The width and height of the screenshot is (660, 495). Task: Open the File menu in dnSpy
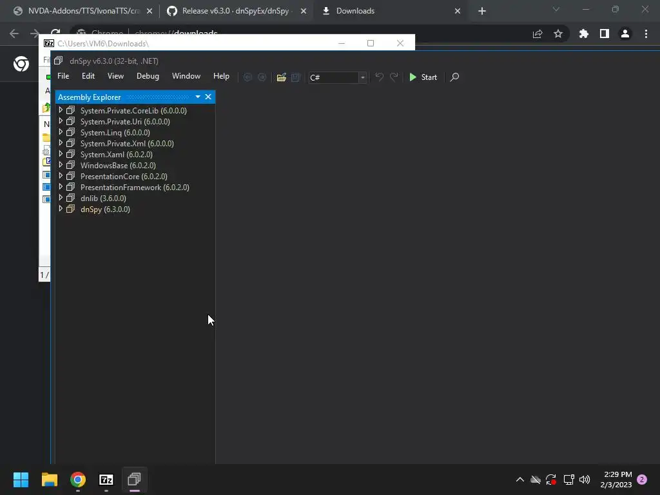point(63,76)
